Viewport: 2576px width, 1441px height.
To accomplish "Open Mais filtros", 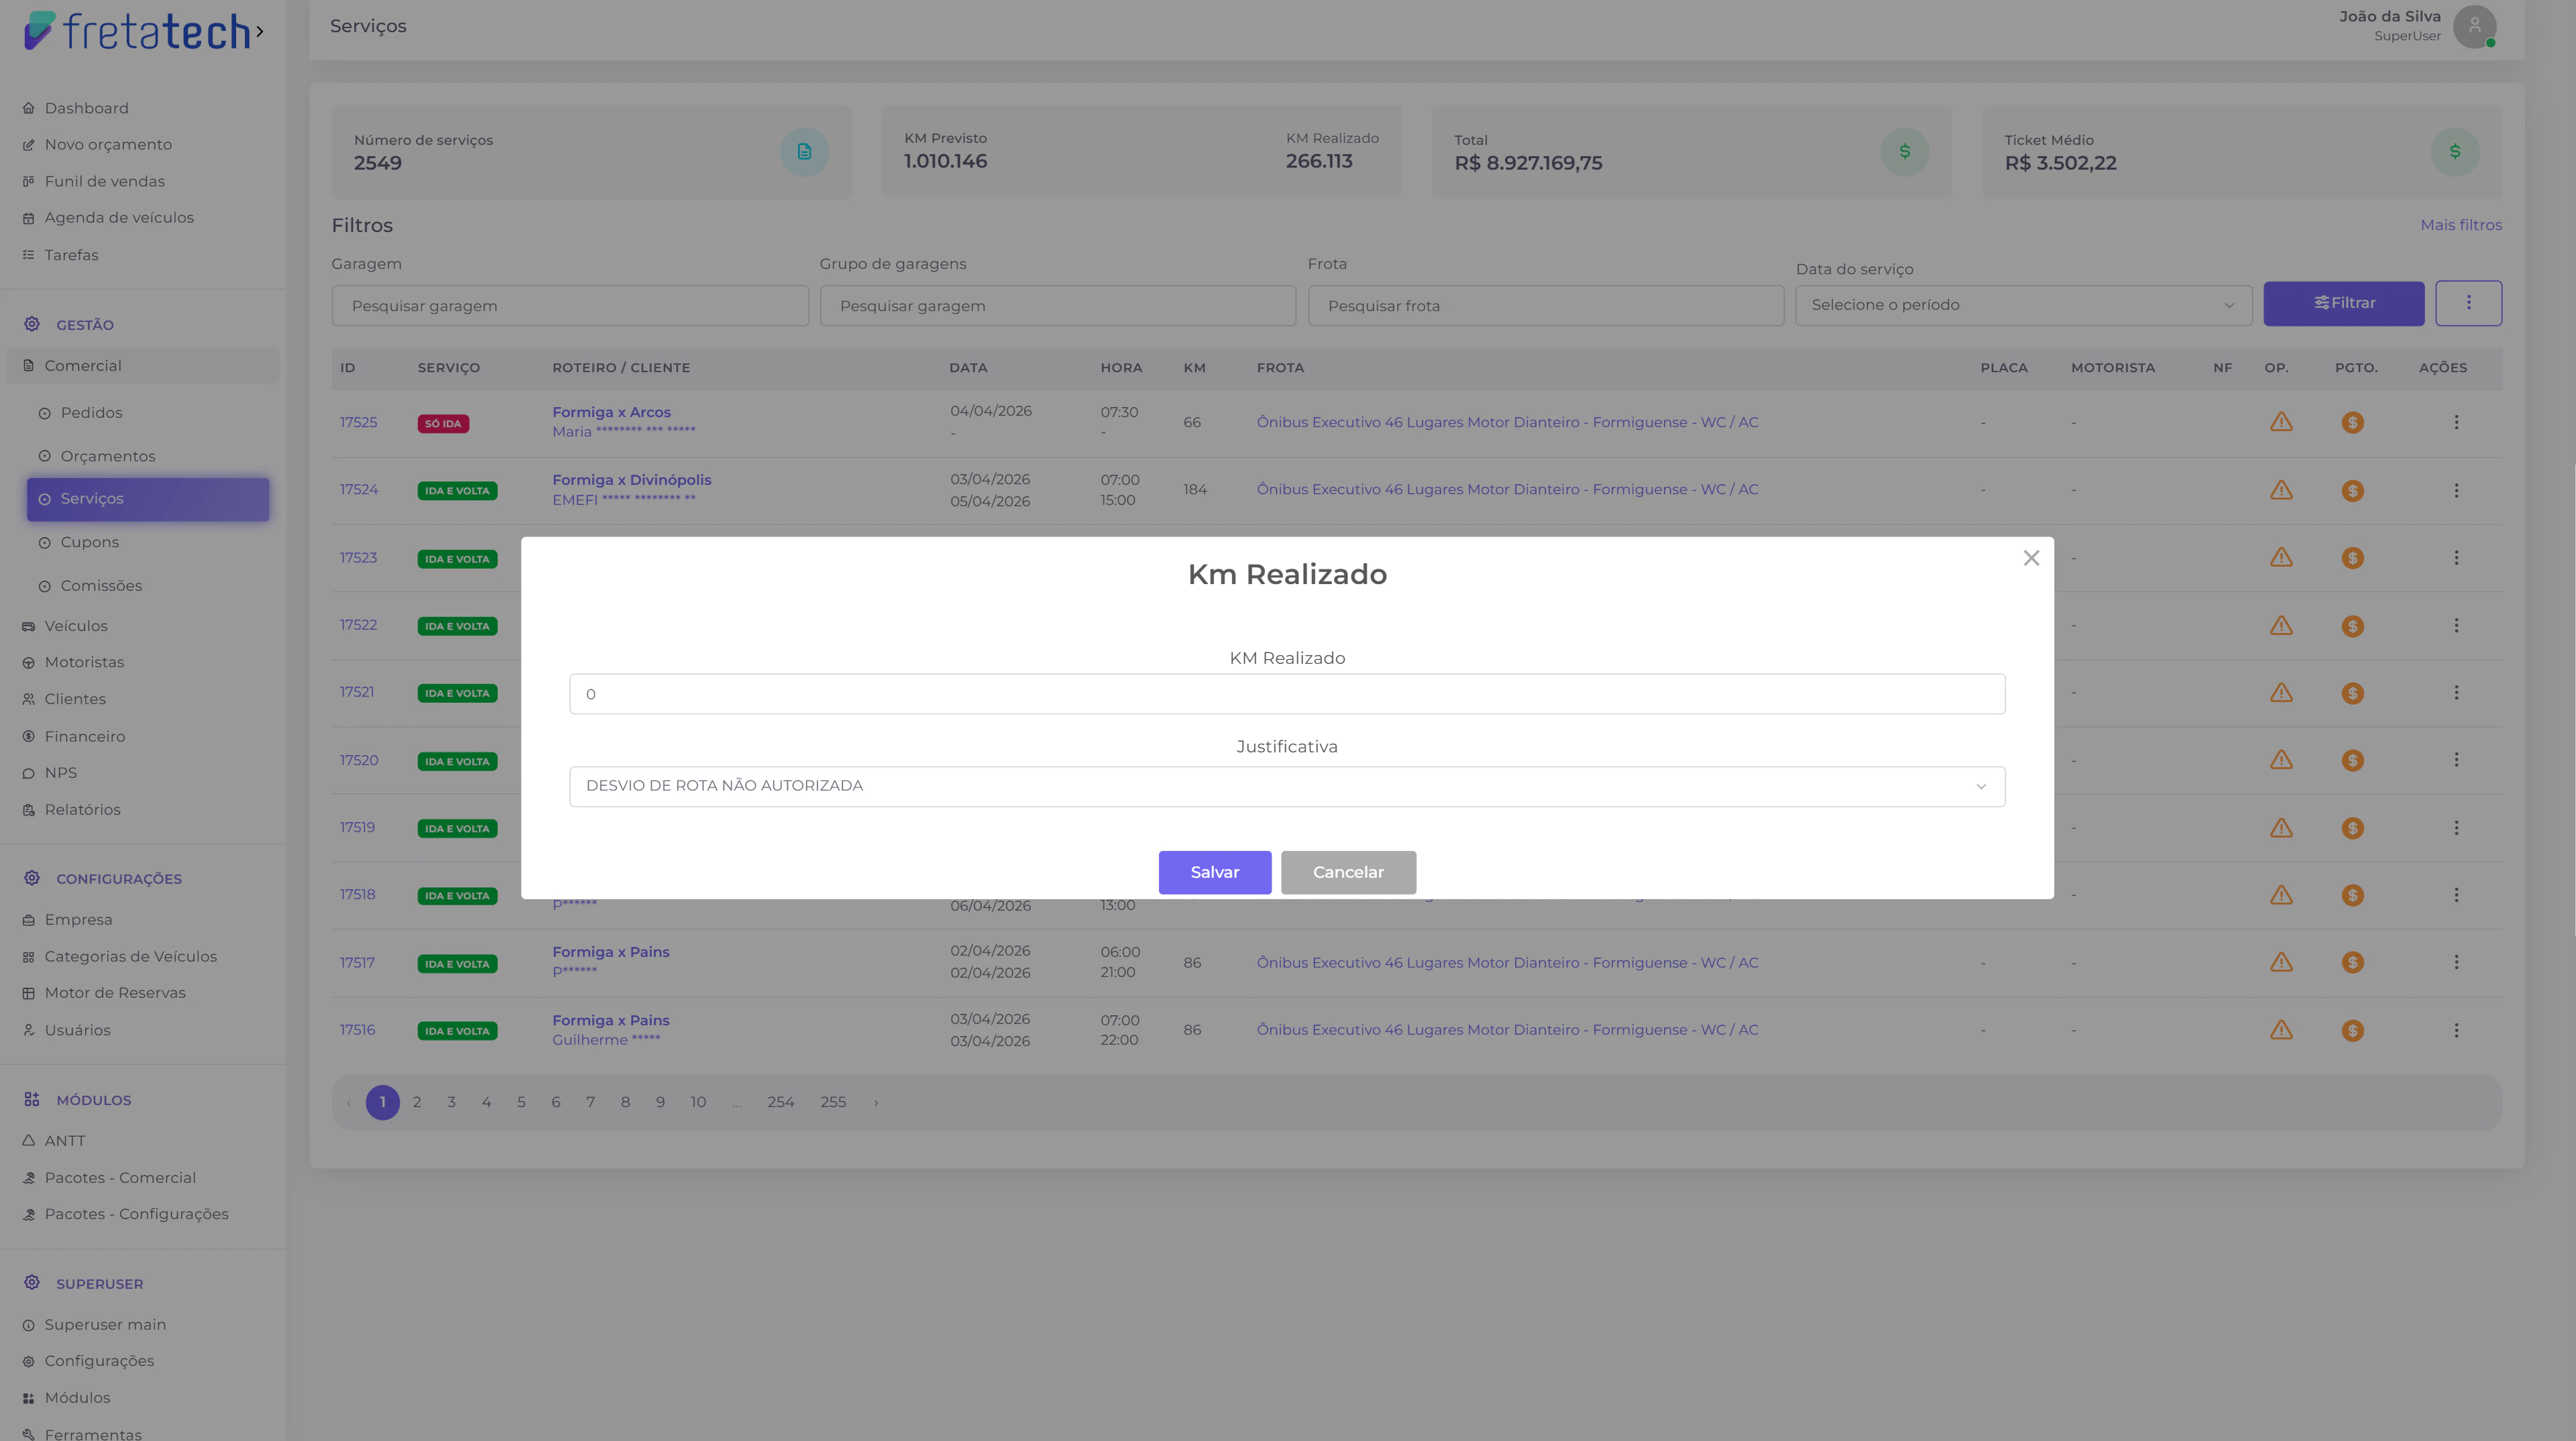I will [x=2461, y=225].
